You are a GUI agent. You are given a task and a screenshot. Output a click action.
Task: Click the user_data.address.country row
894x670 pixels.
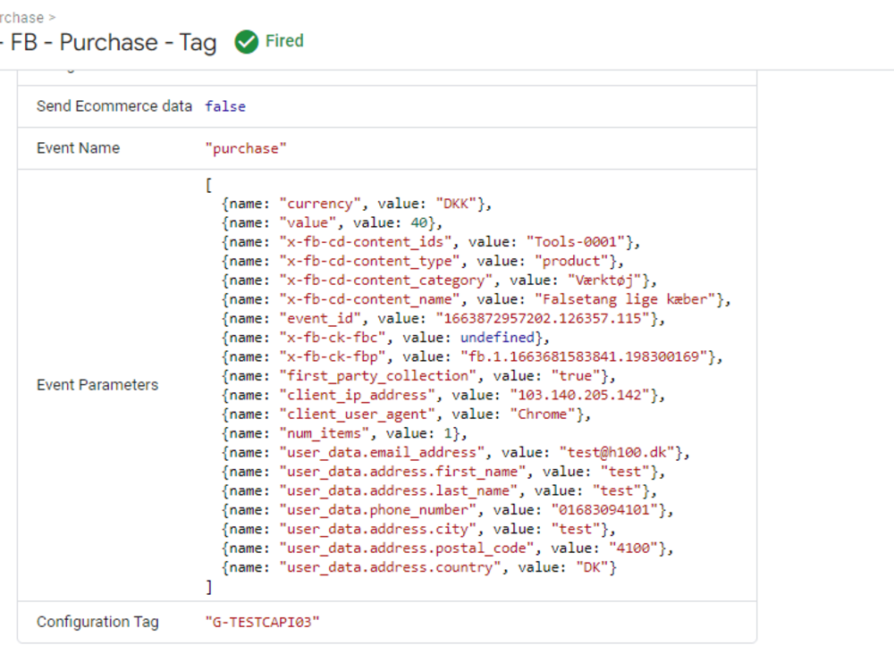(419, 567)
